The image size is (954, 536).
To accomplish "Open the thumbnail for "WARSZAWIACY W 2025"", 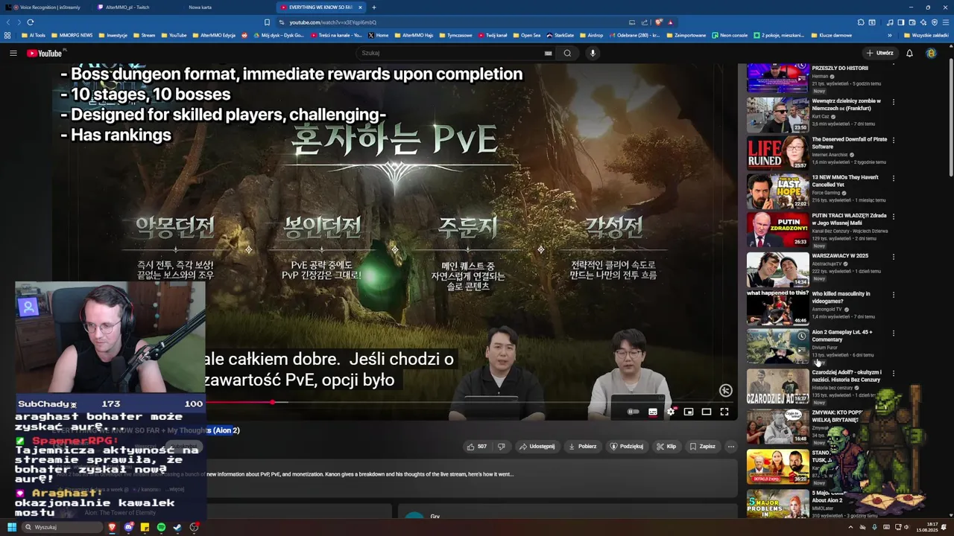I will pyautogui.click(x=777, y=269).
